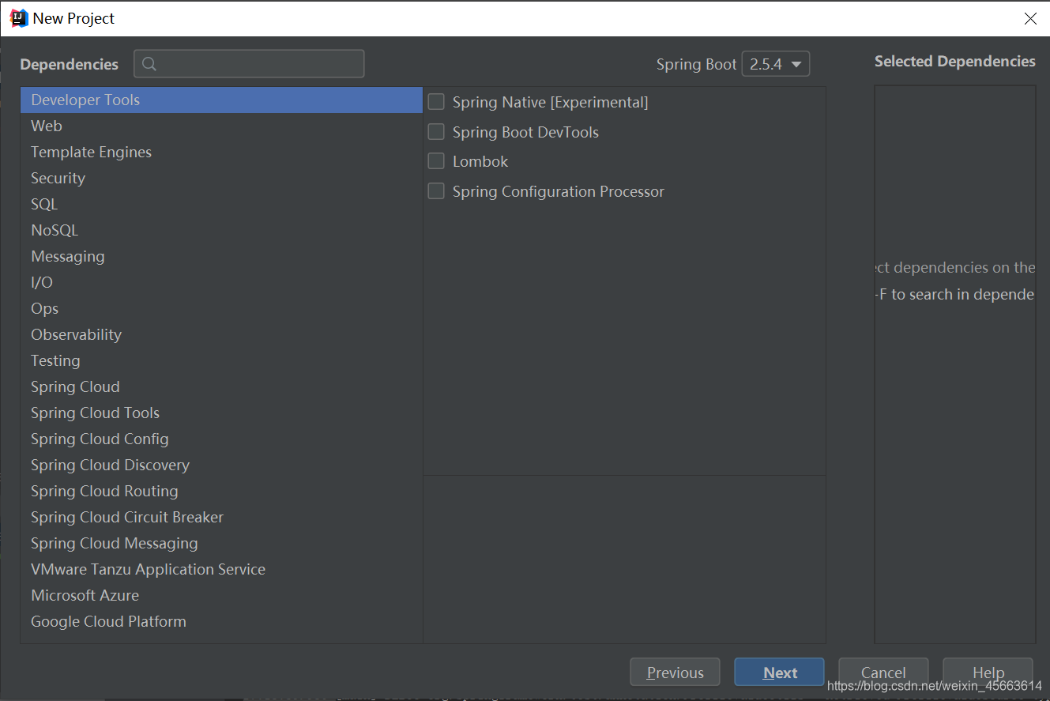1050x701 pixels.
Task: Select the Observability category
Action: 222,334
